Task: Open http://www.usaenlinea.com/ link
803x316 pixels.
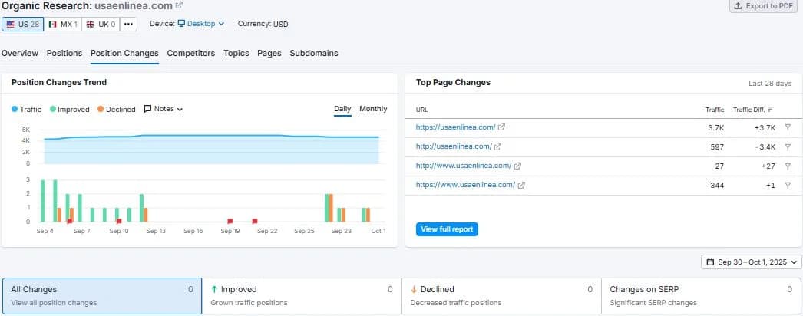Action: (464, 166)
